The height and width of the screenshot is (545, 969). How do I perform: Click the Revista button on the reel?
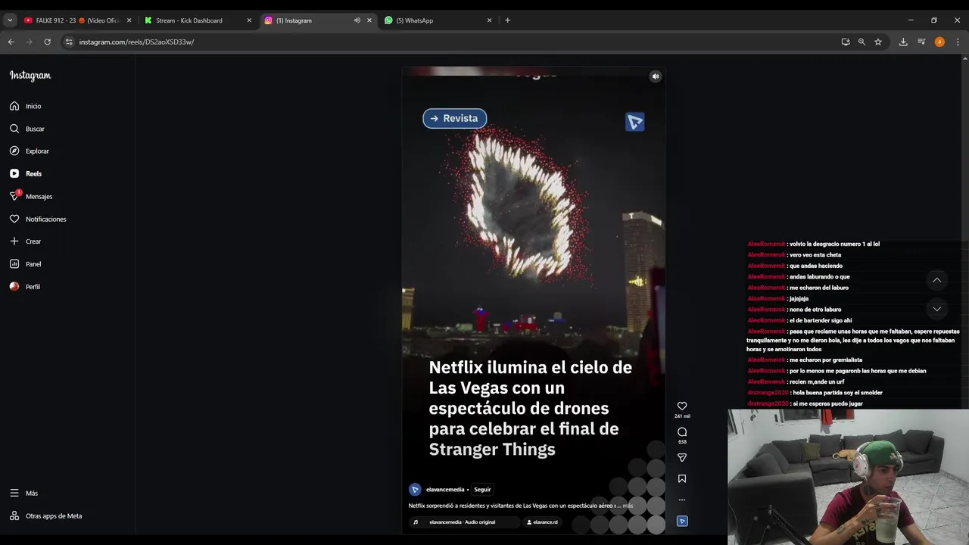[454, 118]
